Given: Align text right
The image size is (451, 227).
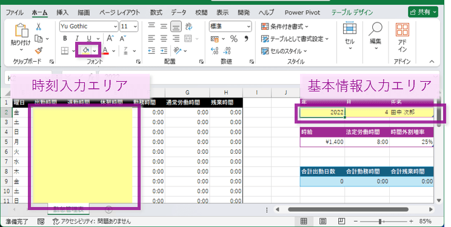Looking at the screenshot, I should coord(176,39).
